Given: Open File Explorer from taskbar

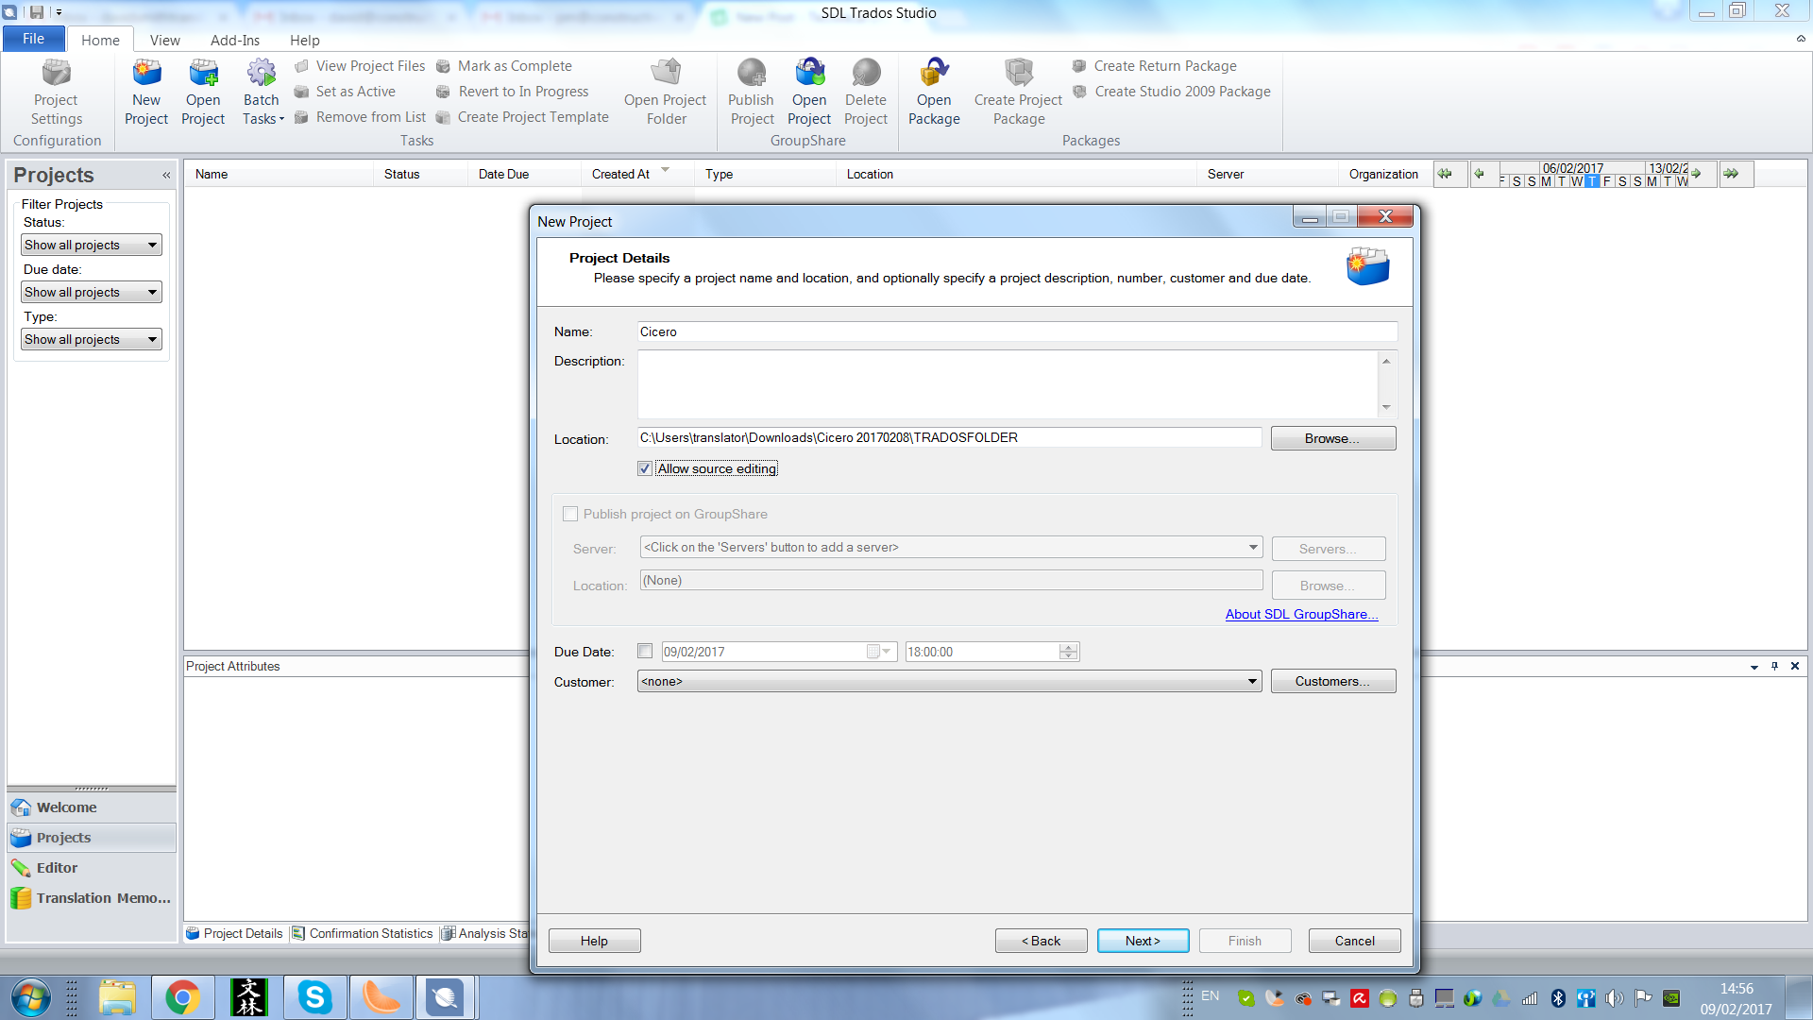Looking at the screenshot, I should coord(117,997).
